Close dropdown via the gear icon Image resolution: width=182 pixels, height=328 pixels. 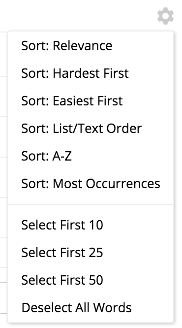tap(165, 16)
